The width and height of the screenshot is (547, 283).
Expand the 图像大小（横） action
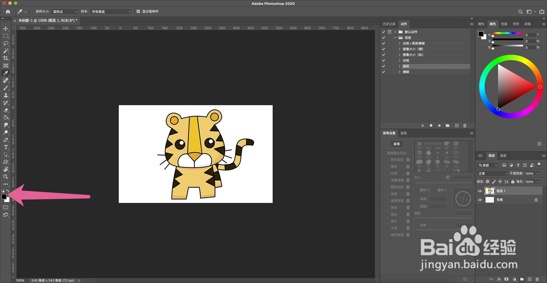coord(399,49)
